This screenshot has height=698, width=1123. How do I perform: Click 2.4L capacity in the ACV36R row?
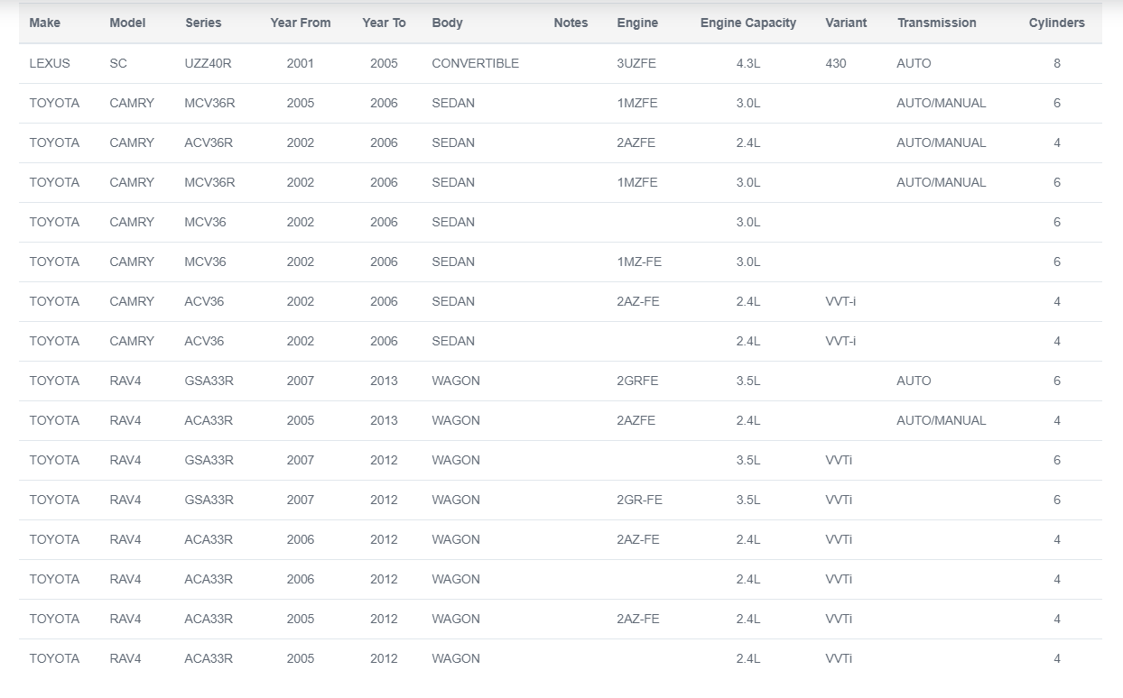tap(748, 142)
